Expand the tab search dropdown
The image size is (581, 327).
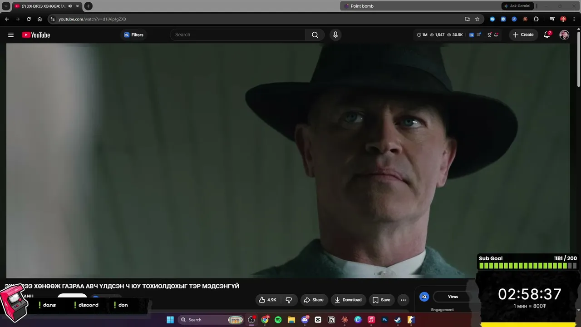pos(6,6)
